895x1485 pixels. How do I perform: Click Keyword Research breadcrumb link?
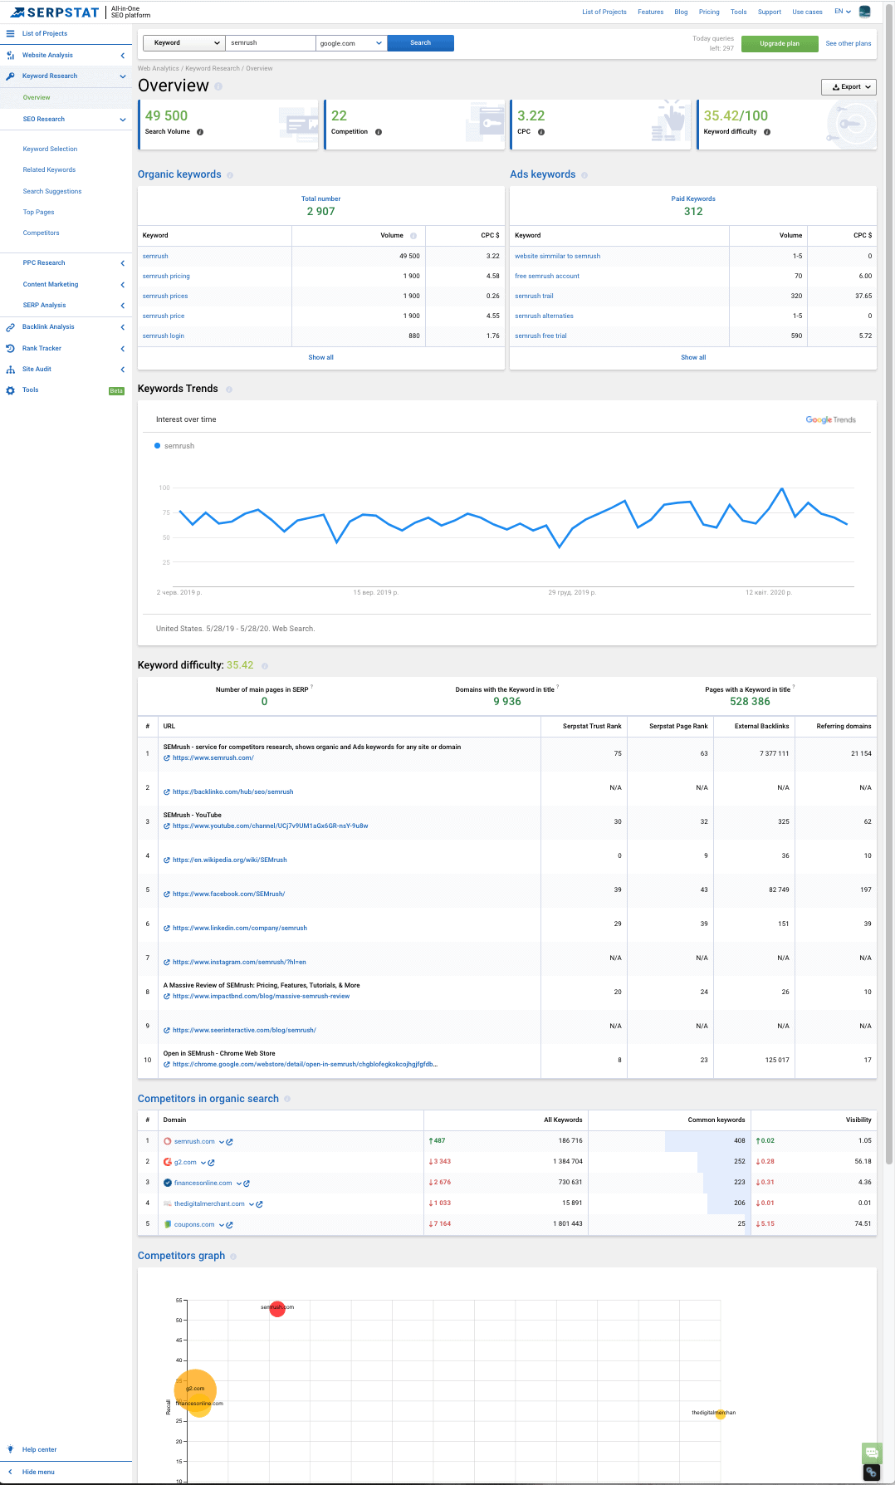pyautogui.click(x=213, y=69)
